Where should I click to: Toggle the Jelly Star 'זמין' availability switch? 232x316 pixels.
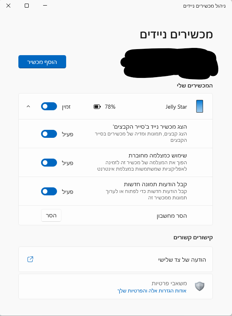pyautogui.click(x=49, y=106)
